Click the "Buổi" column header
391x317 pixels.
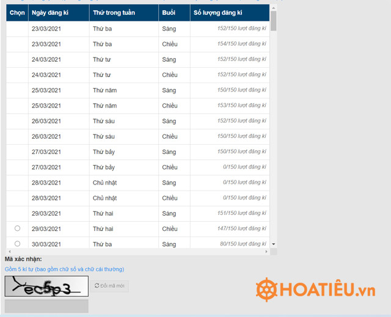[x=174, y=13]
